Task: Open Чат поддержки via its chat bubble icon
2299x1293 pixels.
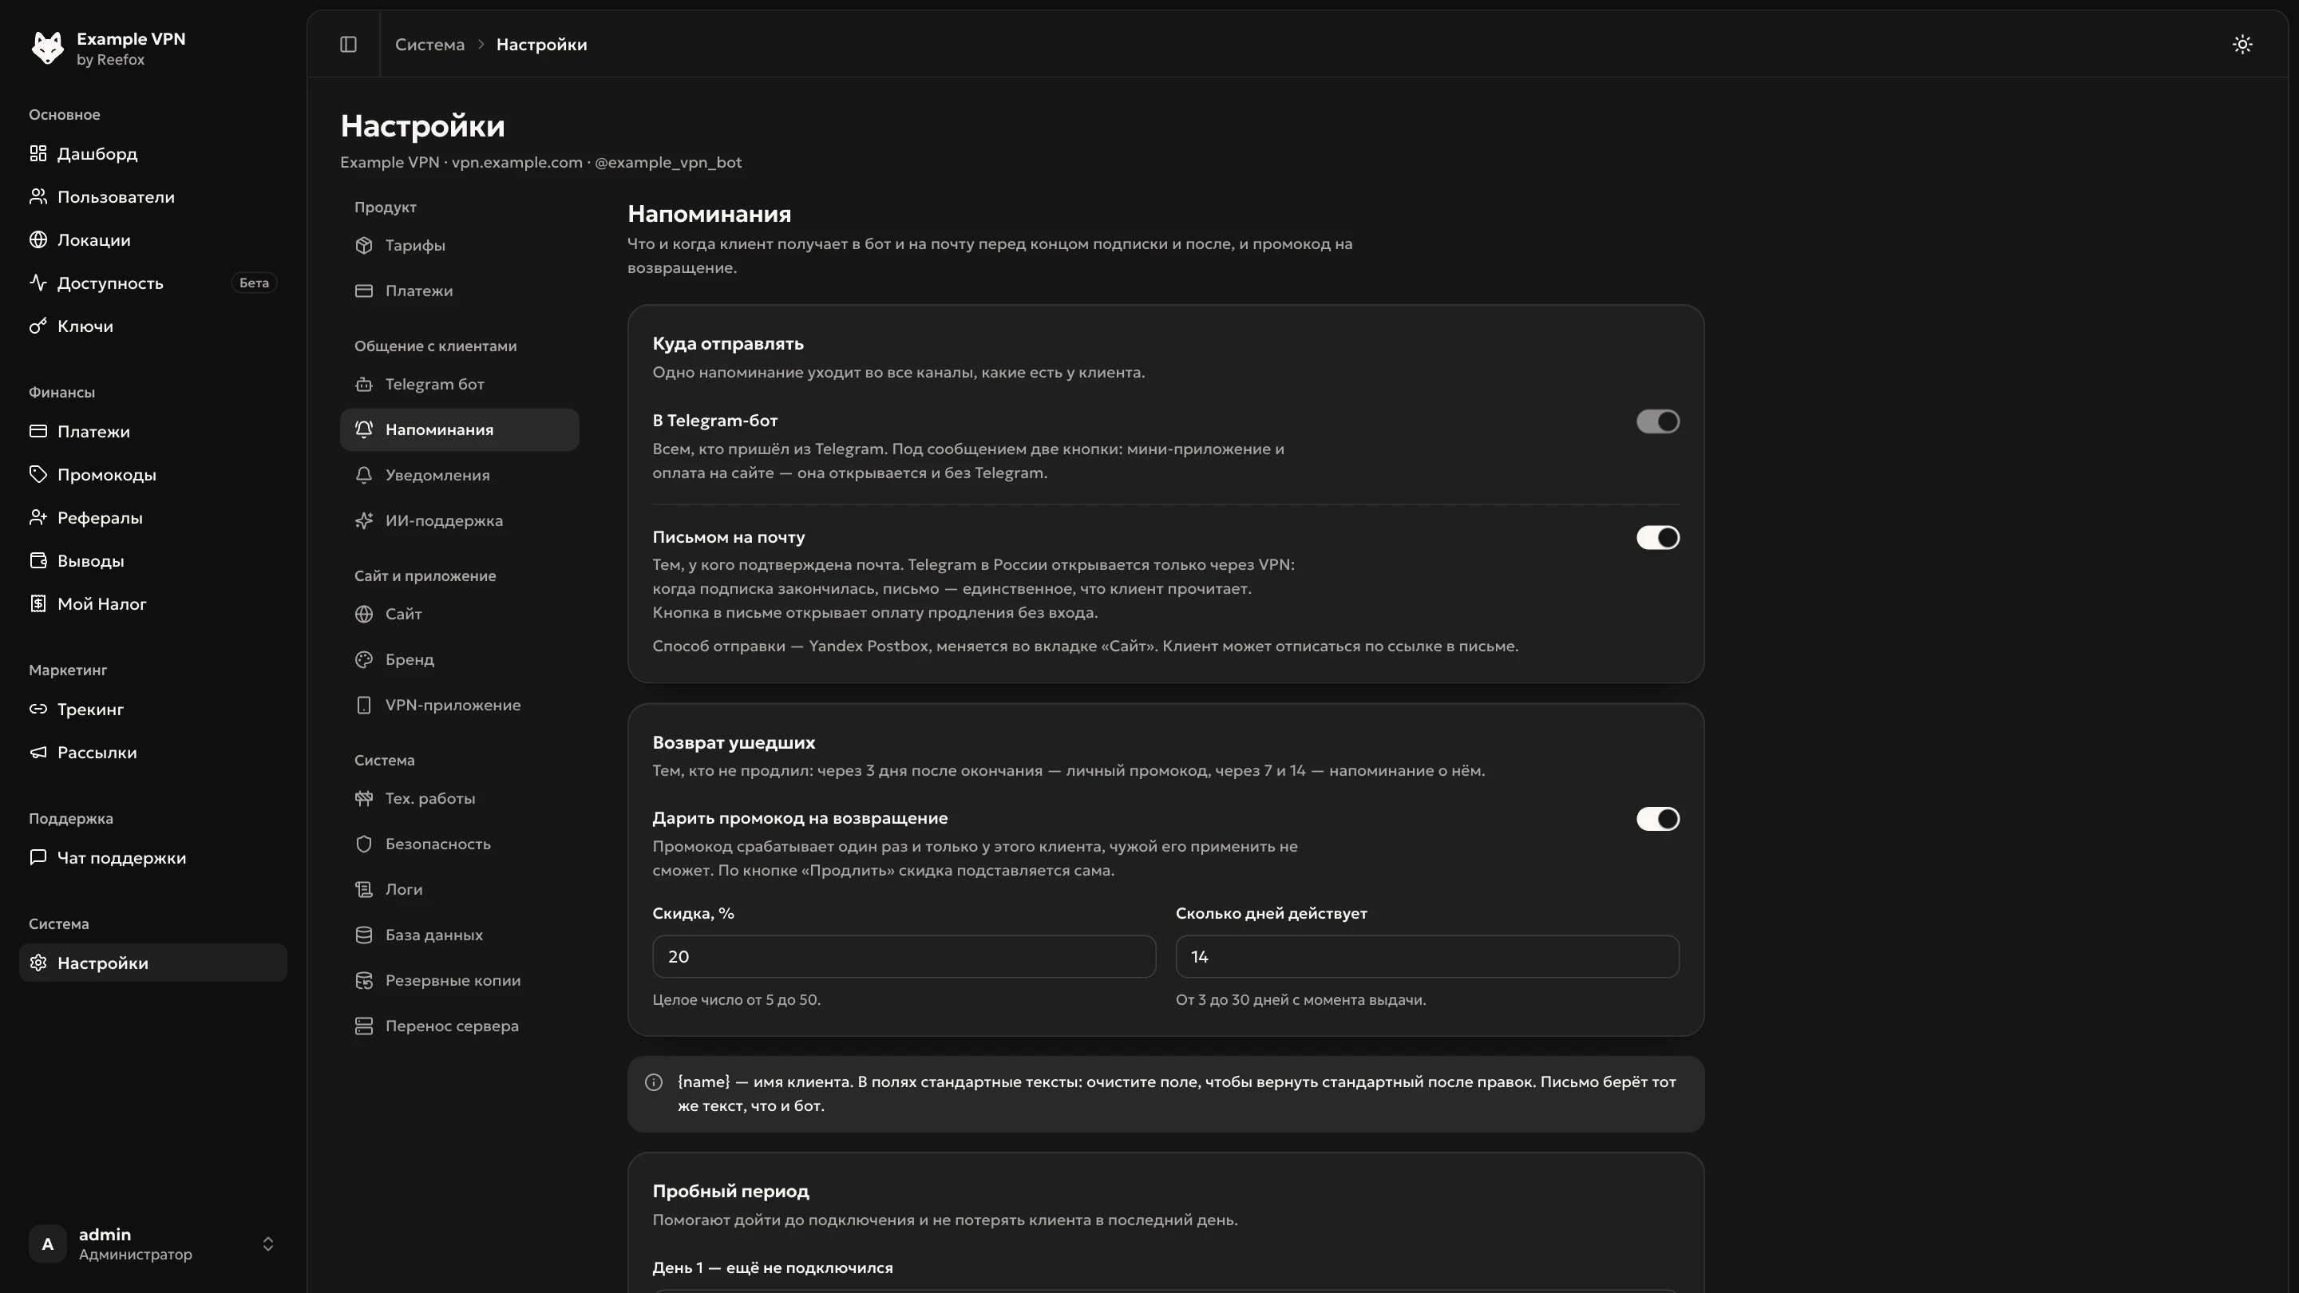Action: coord(38,856)
